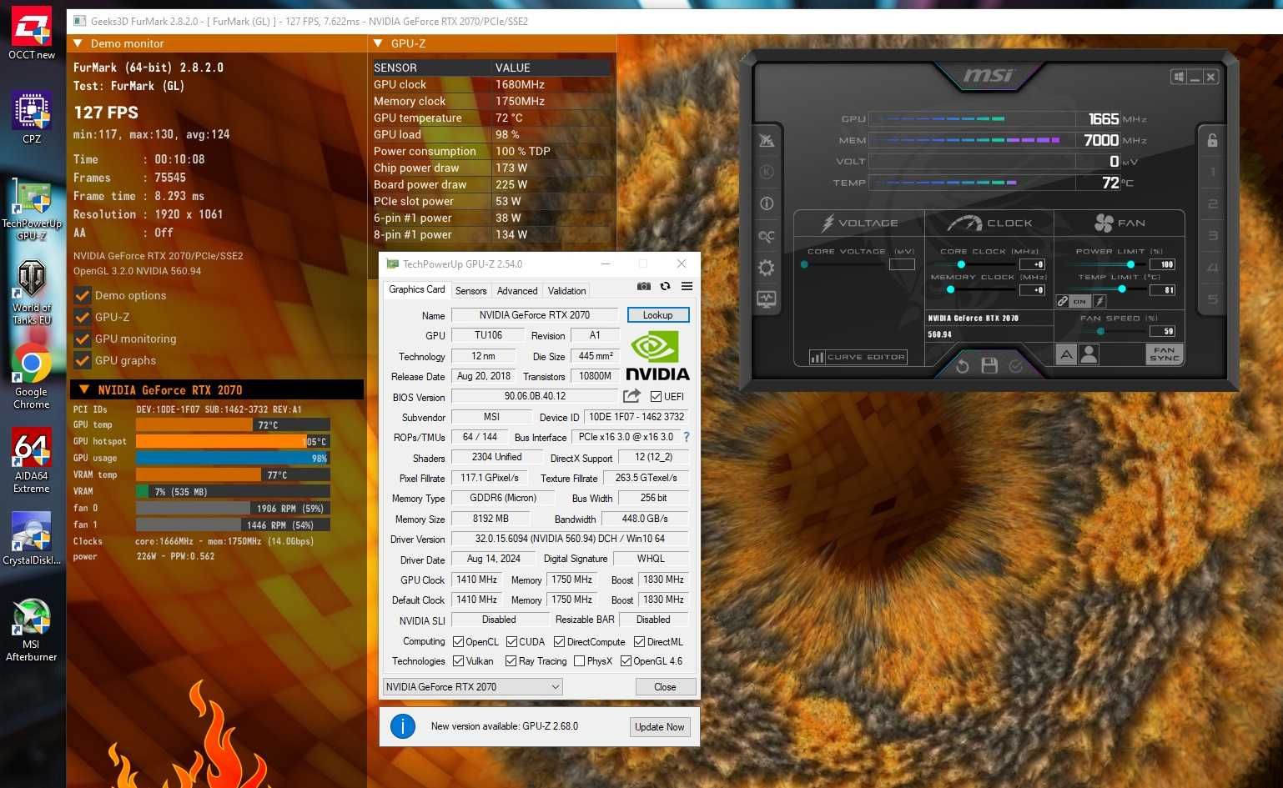
Task: Open the GPU-Z hamburger menu icon
Action: tap(687, 286)
